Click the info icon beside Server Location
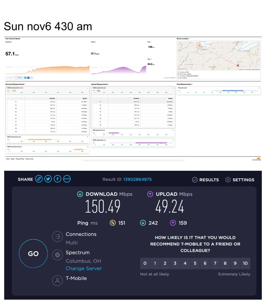 click(189, 39)
